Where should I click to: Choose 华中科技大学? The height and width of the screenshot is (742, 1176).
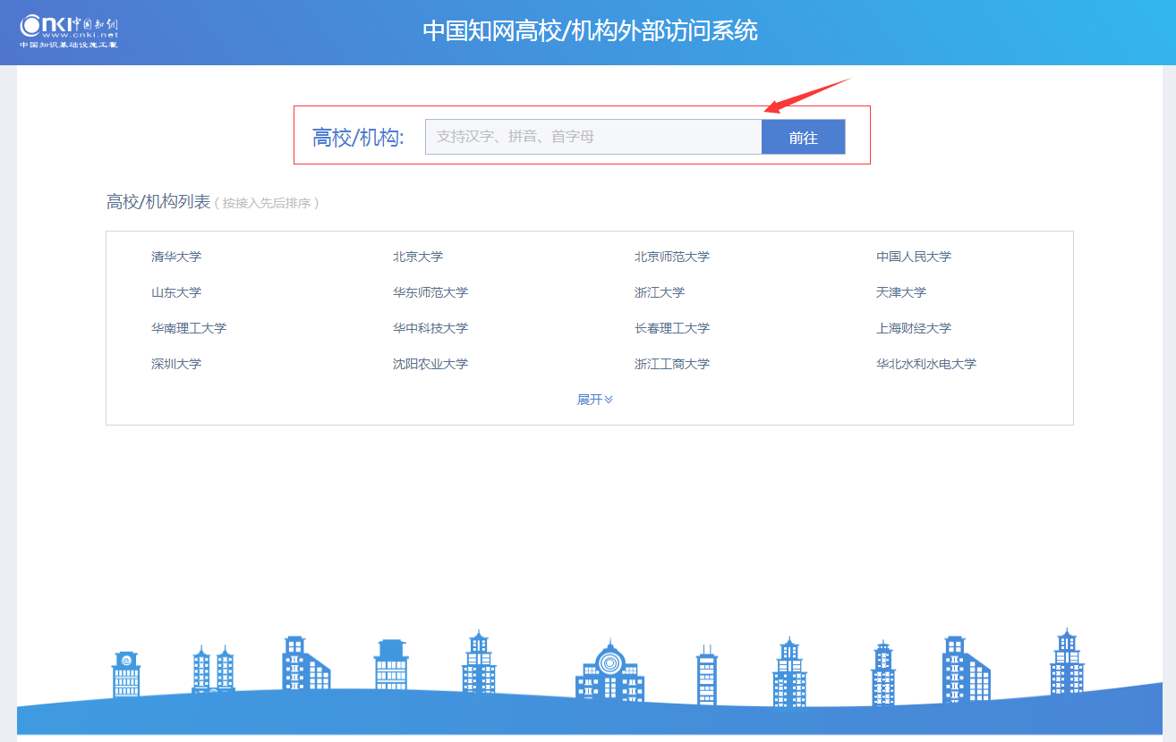point(430,328)
